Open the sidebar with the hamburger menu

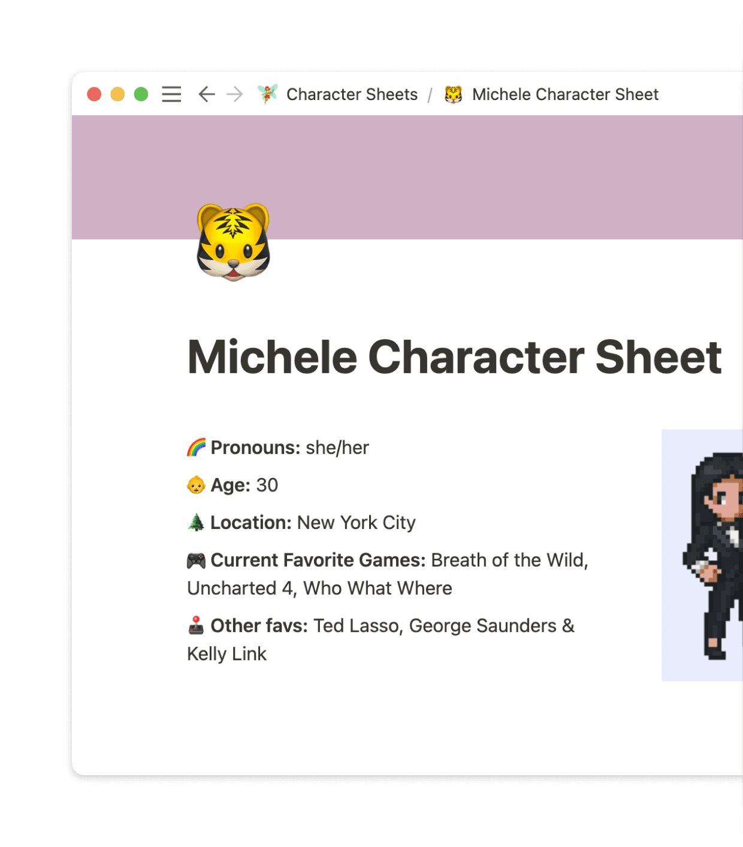[171, 94]
